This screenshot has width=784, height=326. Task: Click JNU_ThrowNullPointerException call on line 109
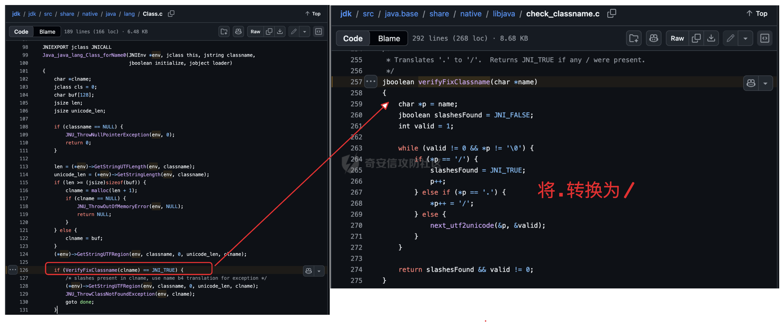tap(107, 135)
